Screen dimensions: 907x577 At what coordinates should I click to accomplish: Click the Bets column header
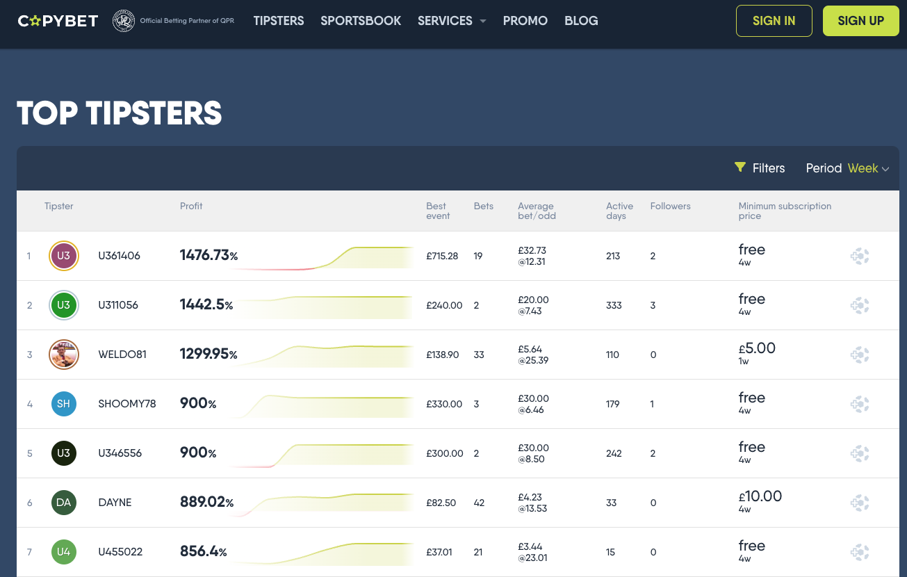coord(484,206)
